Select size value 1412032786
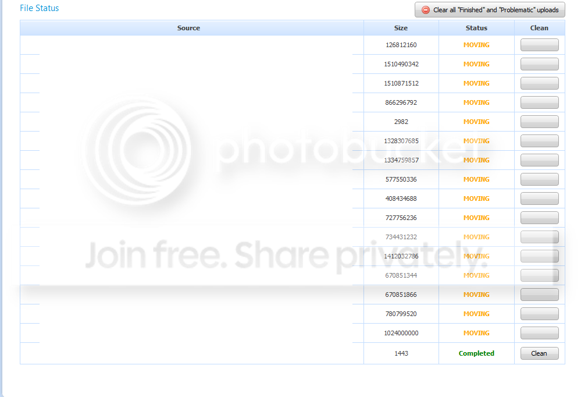 tap(401, 256)
